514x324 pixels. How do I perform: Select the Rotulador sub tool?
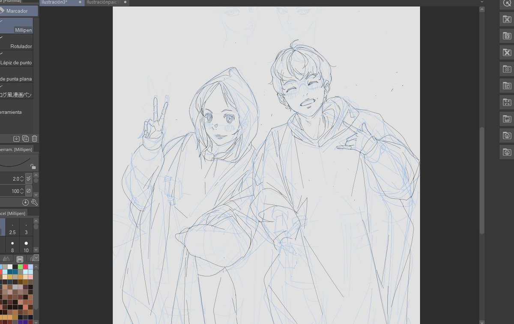[18, 46]
